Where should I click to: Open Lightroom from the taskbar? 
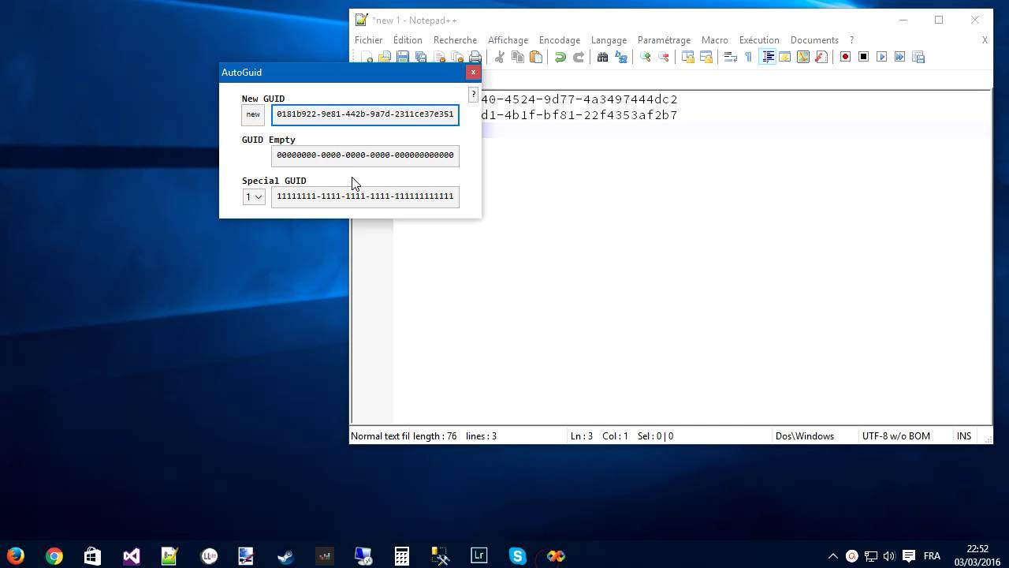pyautogui.click(x=478, y=556)
